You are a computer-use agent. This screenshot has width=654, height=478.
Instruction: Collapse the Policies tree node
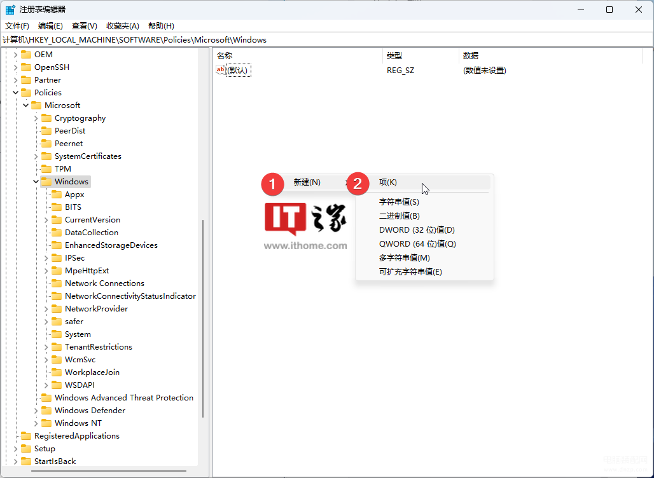[16, 93]
